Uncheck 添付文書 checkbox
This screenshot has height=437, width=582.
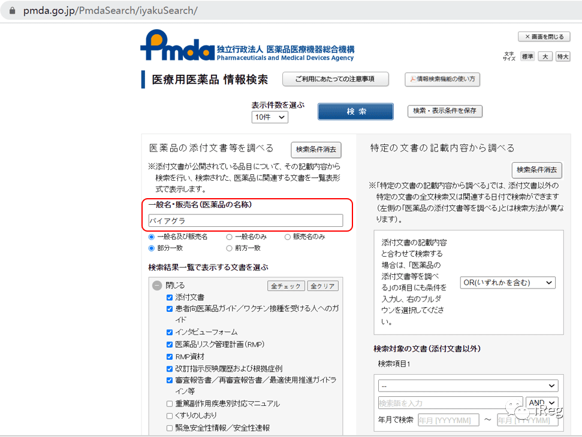pos(170,298)
